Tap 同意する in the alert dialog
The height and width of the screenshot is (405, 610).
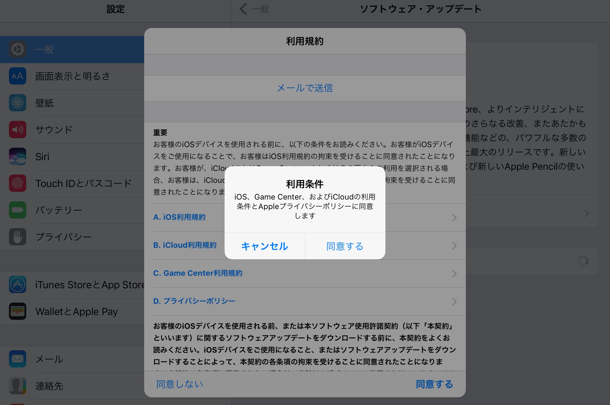tap(345, 246)
